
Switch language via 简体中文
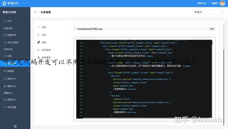pos(202,3)
